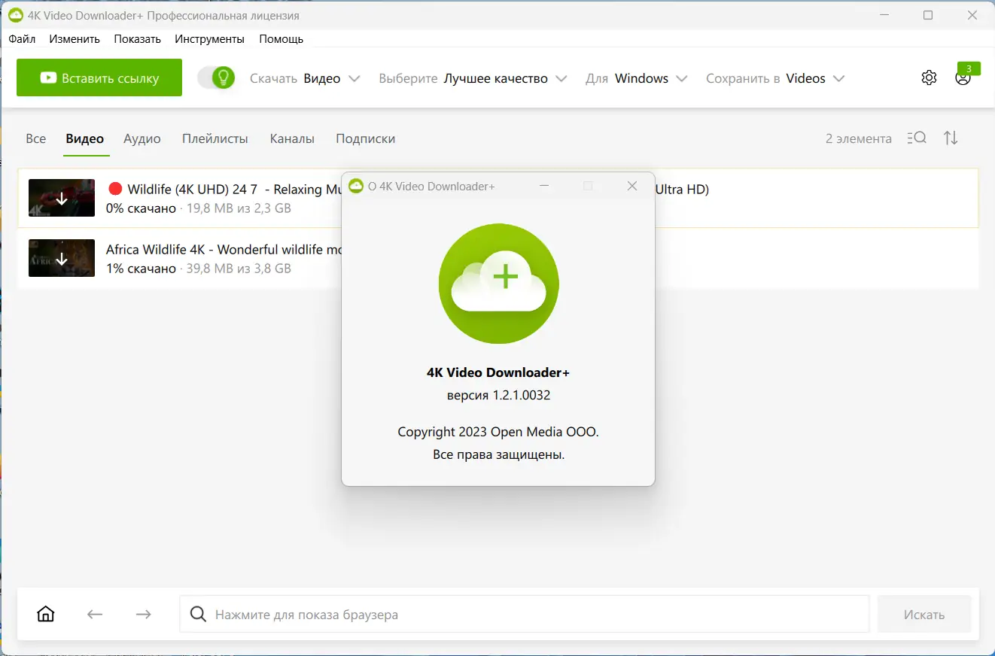995x656 pixels.
Task: Switch to the Аудио tab
Action: point(142,138)
